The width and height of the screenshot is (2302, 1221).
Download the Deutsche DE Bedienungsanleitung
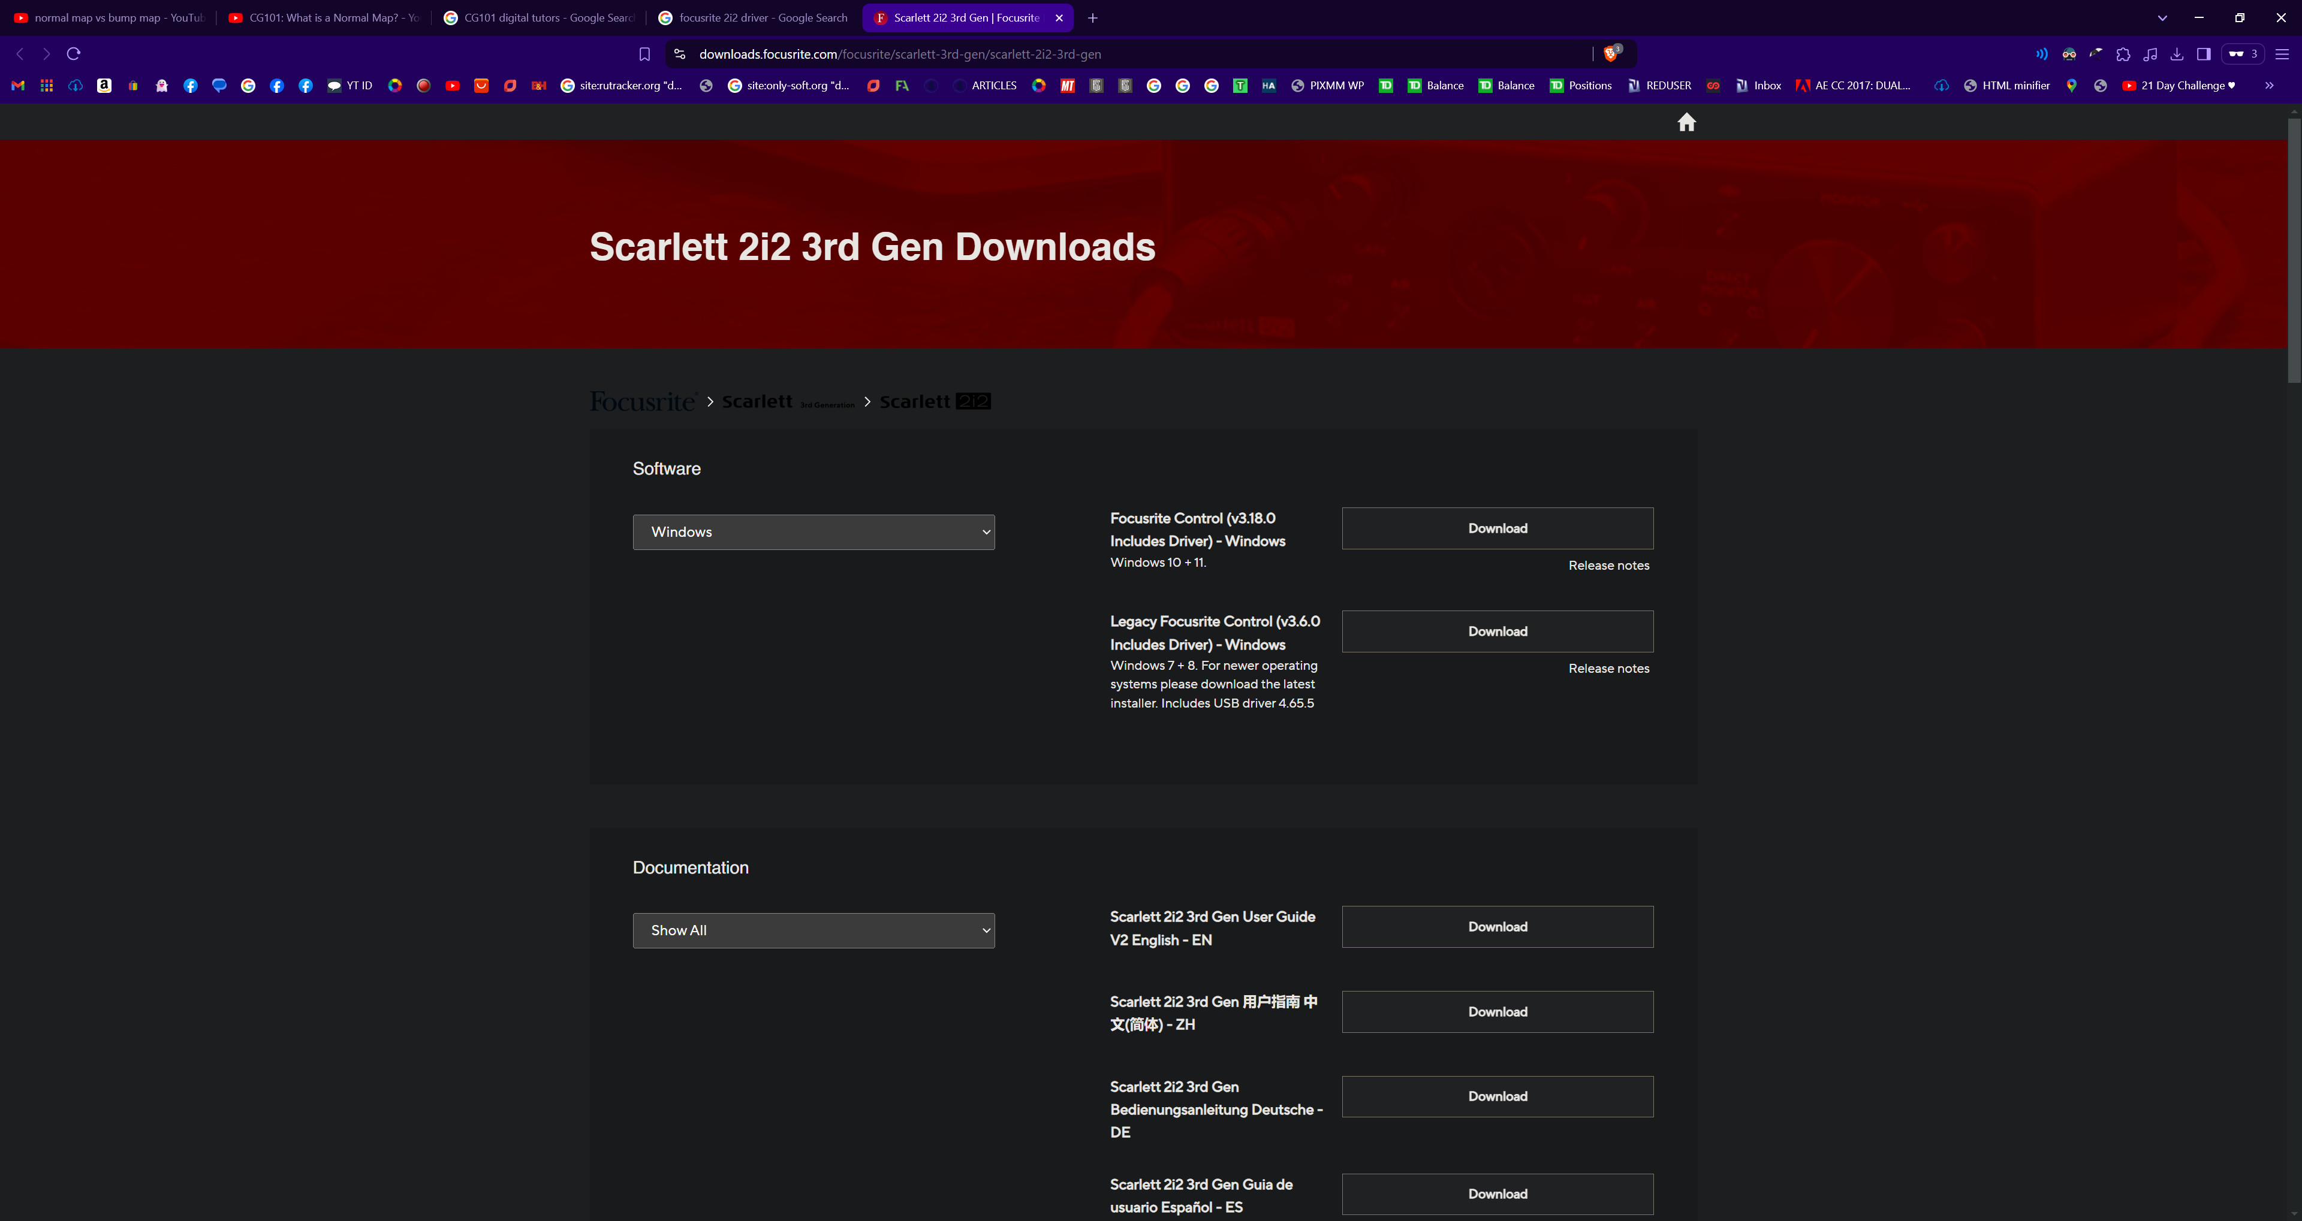point(1497,1096)
